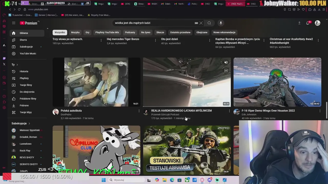The image size is (328, 184).
Task: Open the account avatar menu
Action: pyautogui.click(x=317, y=23)
